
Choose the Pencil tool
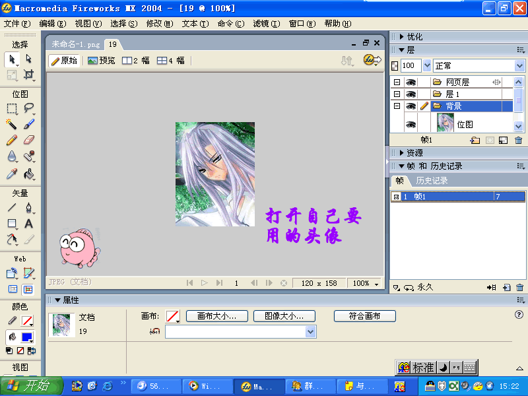[x=12, y=140]
